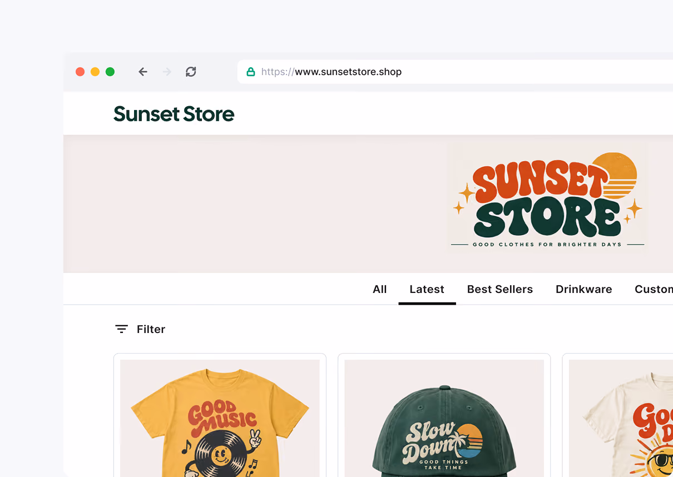The width and height of the screenshot is (673, 477).
Task: Click the browser back arrow
Action: click(143, 72)
